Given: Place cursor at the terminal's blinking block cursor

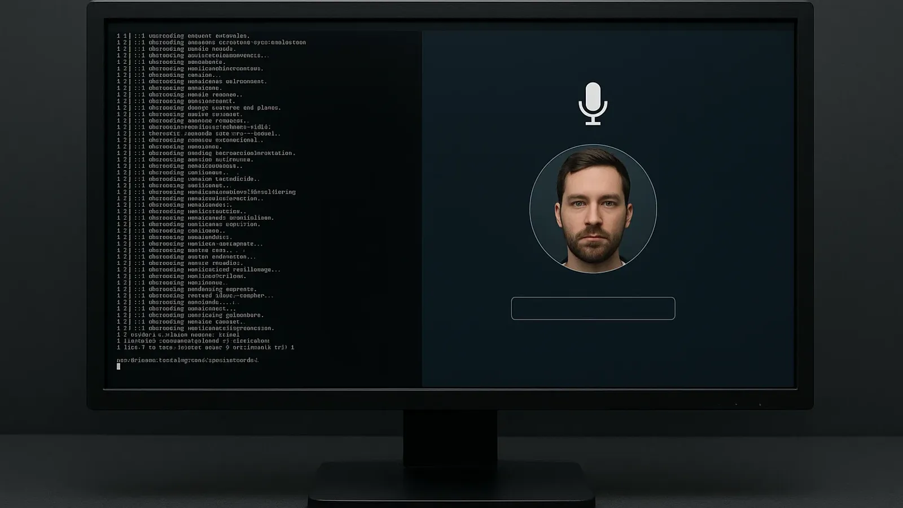Looking at the screenshot, I should [119, 366].
